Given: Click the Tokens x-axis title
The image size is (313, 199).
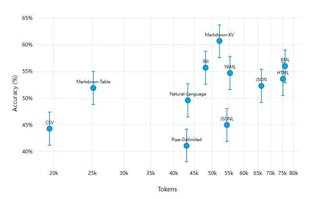Looking at the screenshot, I should coord(167,190).
